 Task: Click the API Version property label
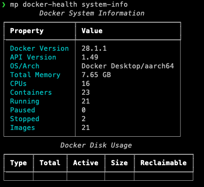pos(33,57)
